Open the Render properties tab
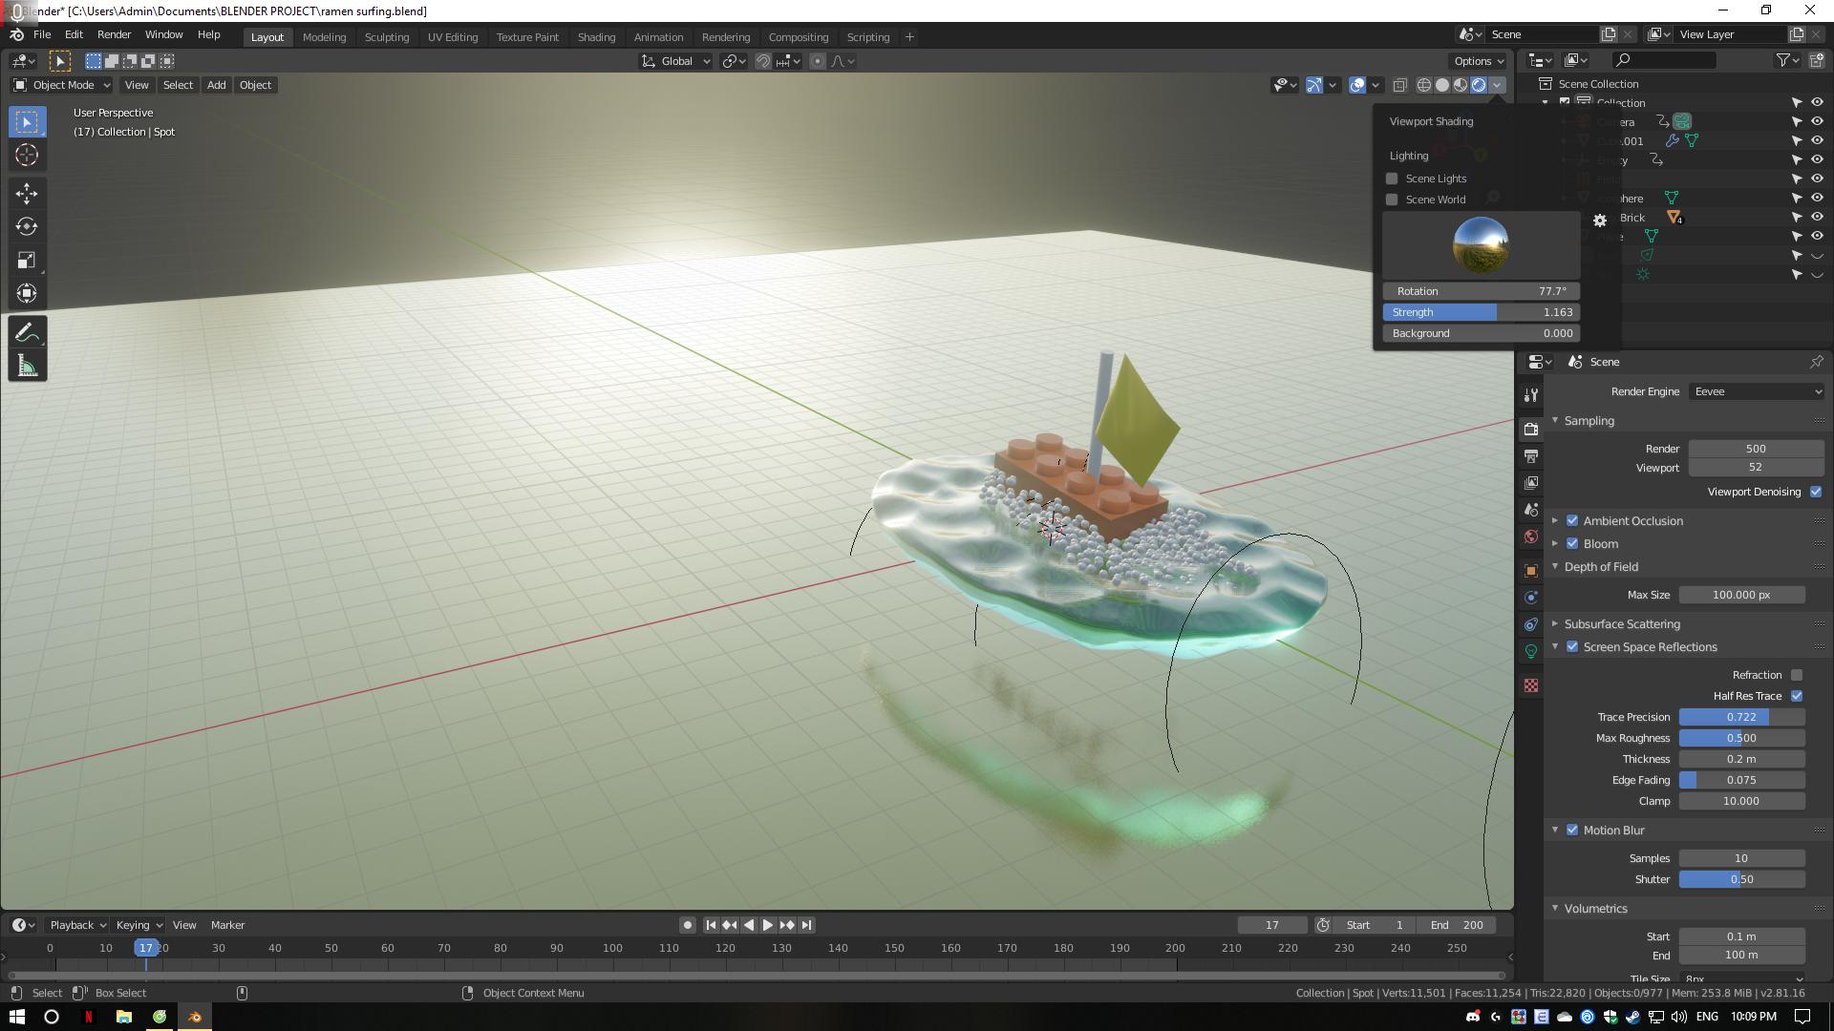Image resolution: width=1834 pixels, height=1031 pixels. 1531,429
